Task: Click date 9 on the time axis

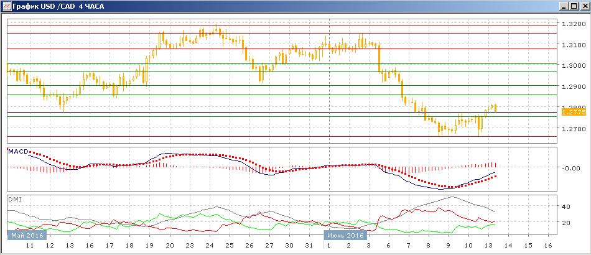Action: click(x=448, y=245)
